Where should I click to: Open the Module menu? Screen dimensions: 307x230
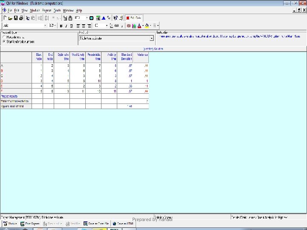[35, 11]
